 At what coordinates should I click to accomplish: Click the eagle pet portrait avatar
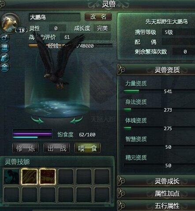click(10, 23)
